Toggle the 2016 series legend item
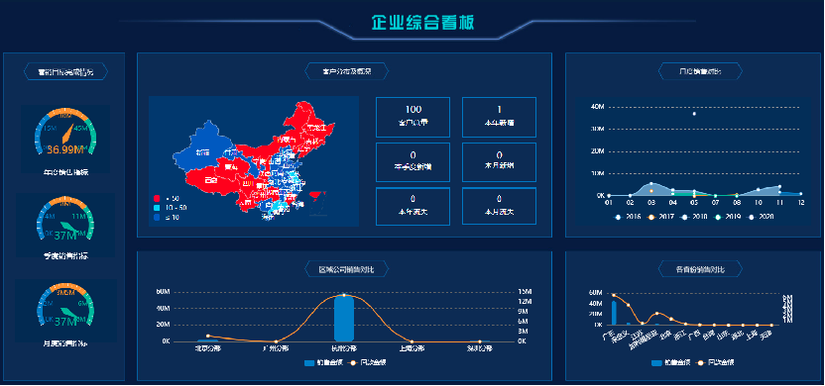The image size is (825, 386). pyautogui.click(x=627, y=217)
